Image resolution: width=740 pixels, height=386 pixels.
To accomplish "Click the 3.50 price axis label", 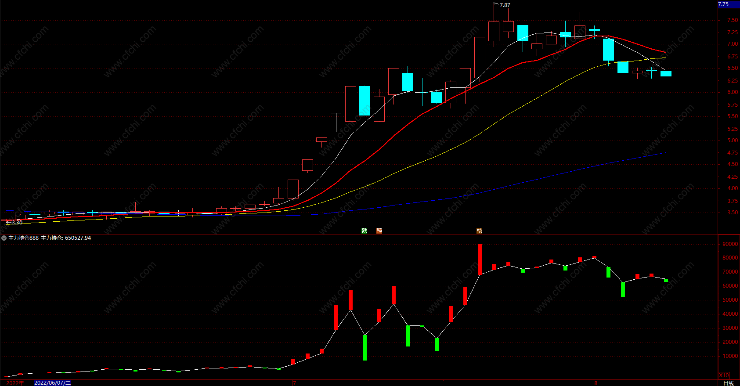I will tap(732, 213).
